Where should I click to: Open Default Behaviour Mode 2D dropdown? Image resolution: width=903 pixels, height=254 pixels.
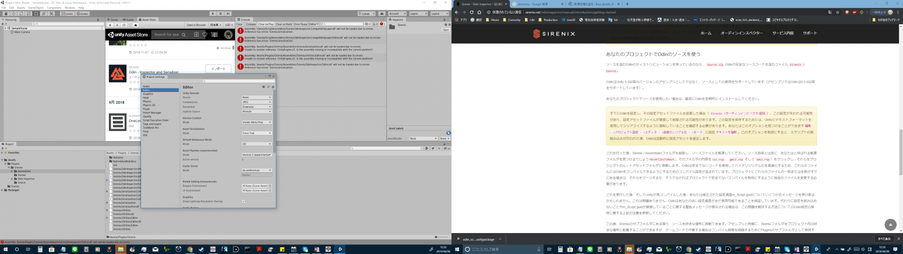coord(257,144)
